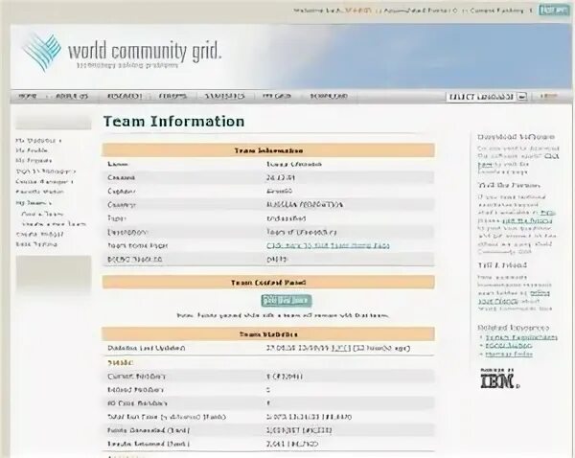Click Create a New Team in the sidebar
This screenshot has height=458, width=575.
coord(54,224)
